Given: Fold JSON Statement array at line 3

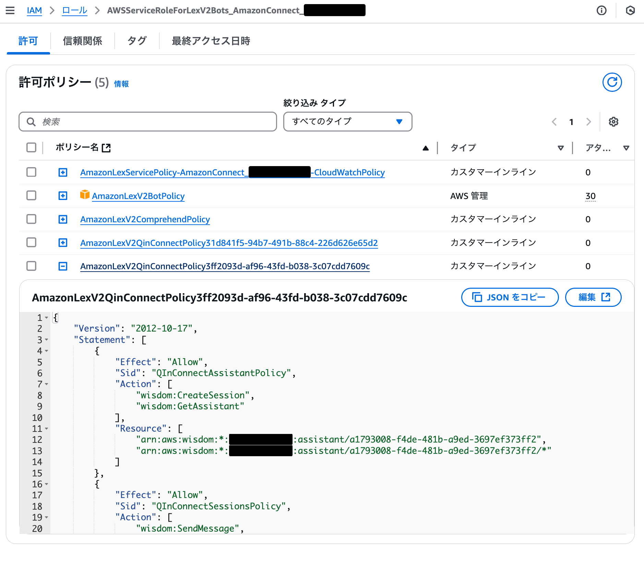Looking at the screenshot, I should 46,340.
